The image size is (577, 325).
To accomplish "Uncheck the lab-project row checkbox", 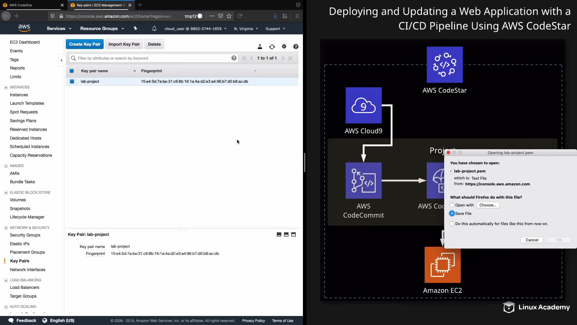I will pyautogui.click(x=72, y=81).
